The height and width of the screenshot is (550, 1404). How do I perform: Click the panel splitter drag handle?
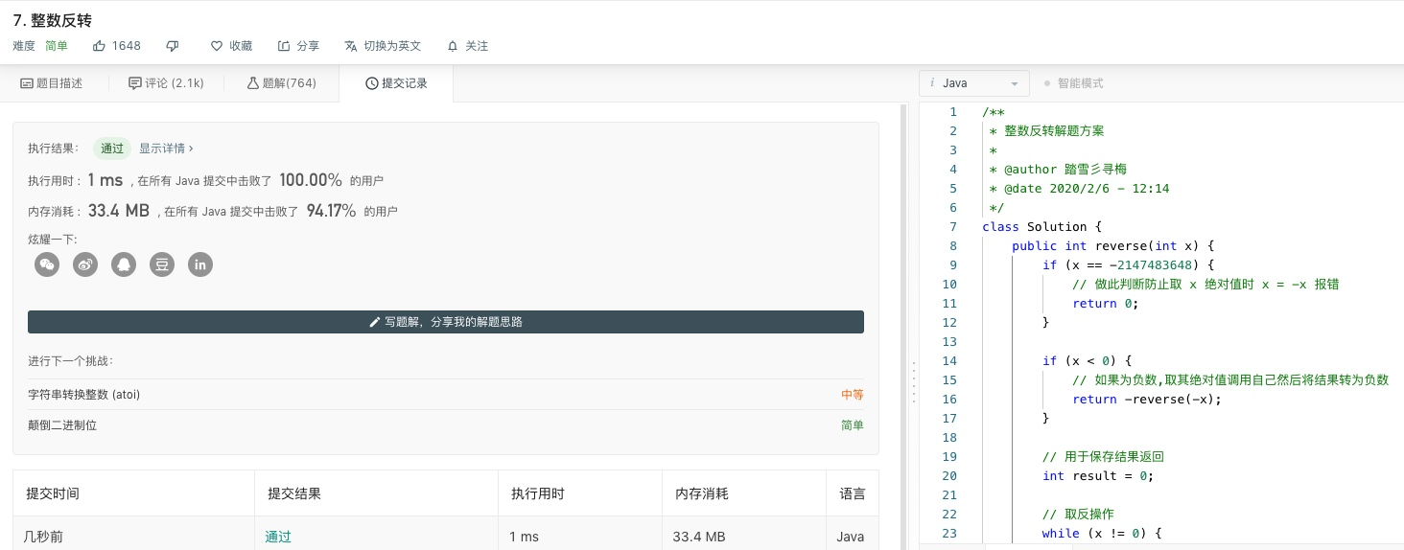(x=913, y=381)
